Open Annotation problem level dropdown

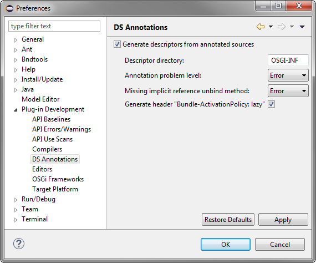[288, 75]
